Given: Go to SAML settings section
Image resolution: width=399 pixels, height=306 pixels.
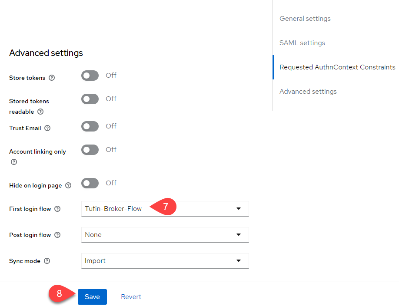Looking at the screenshot, I should click(x=302, y=43).
